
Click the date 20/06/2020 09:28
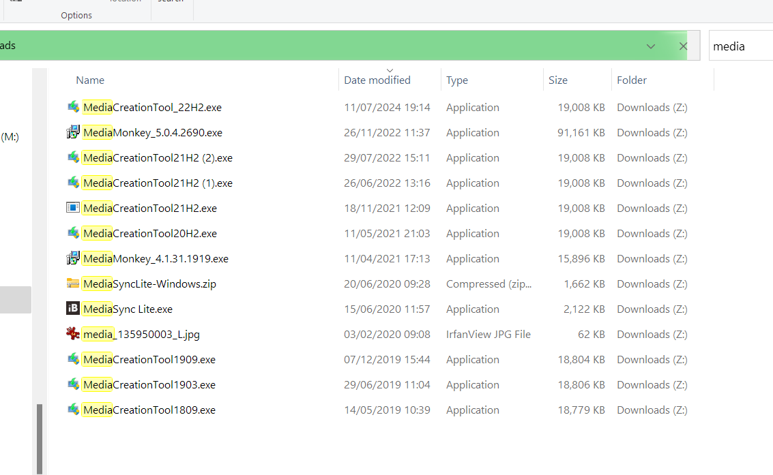[387, 284]
